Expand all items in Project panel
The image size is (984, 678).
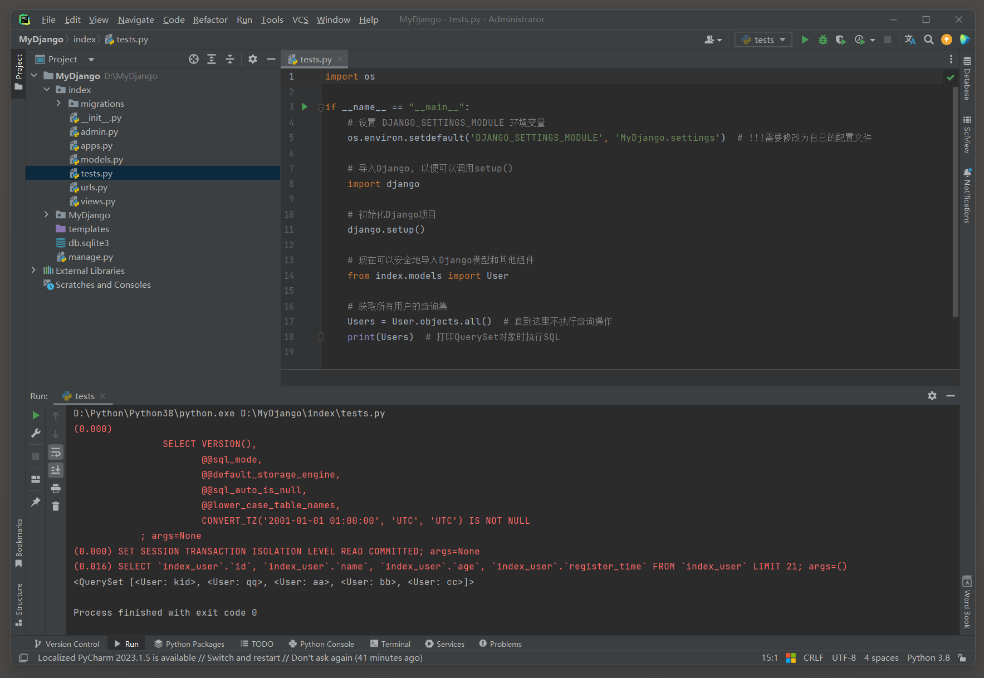coord(212,59)
